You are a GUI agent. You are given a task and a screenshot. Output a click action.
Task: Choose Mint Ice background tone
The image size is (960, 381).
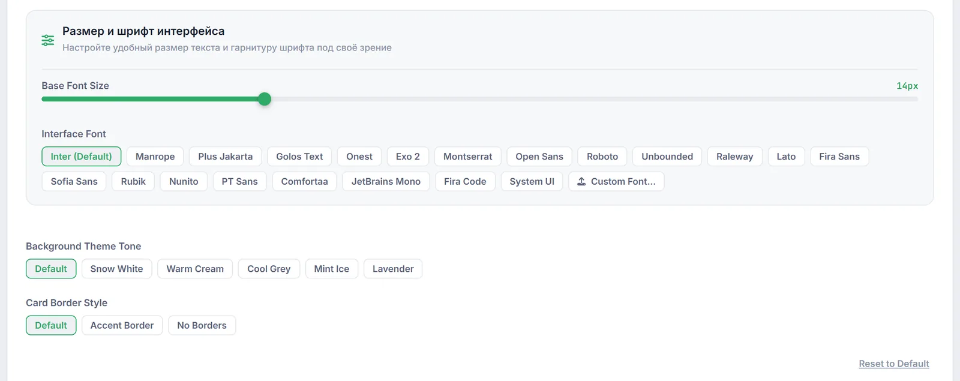332,269
